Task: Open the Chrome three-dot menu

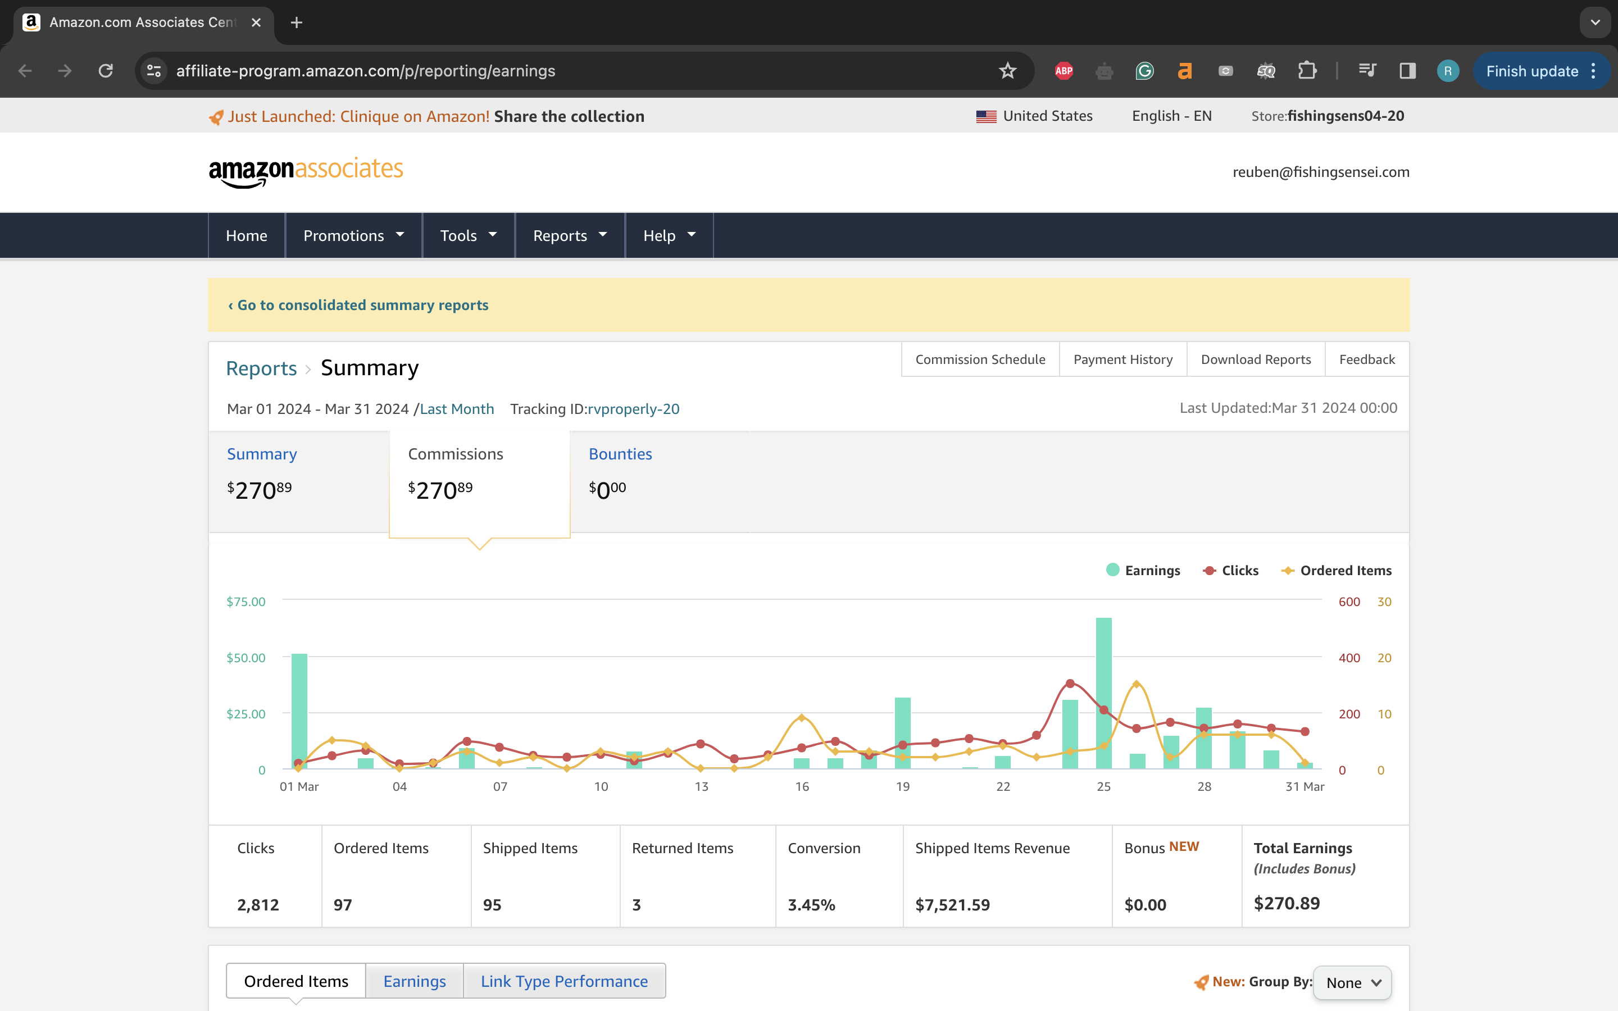Action: pyautogui.click(x=1594, y=71)
